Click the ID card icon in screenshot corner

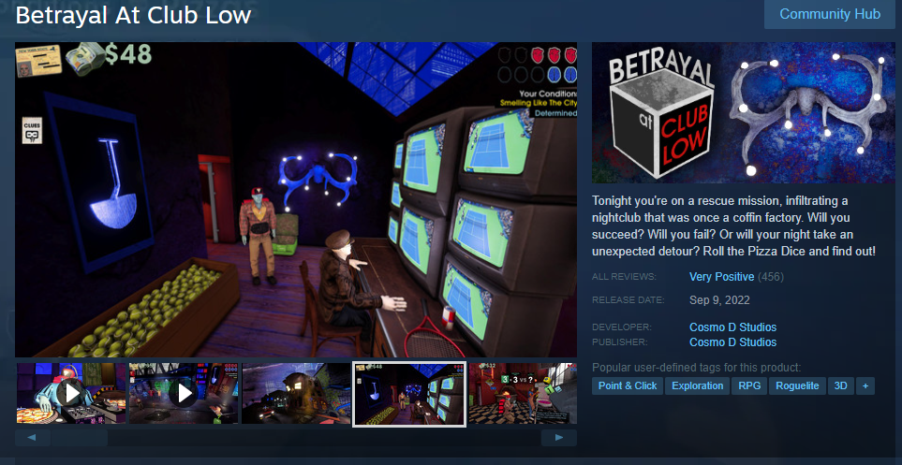38,62
